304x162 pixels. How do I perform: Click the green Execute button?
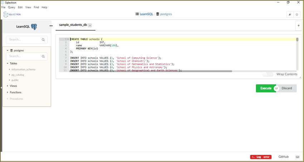tap(266, 88)
